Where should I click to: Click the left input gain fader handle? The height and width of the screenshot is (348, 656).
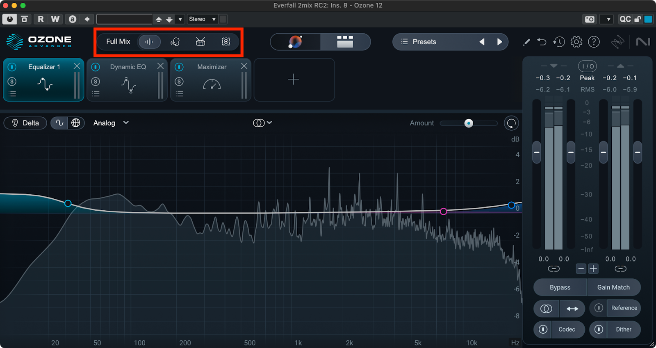click(537, 152)
